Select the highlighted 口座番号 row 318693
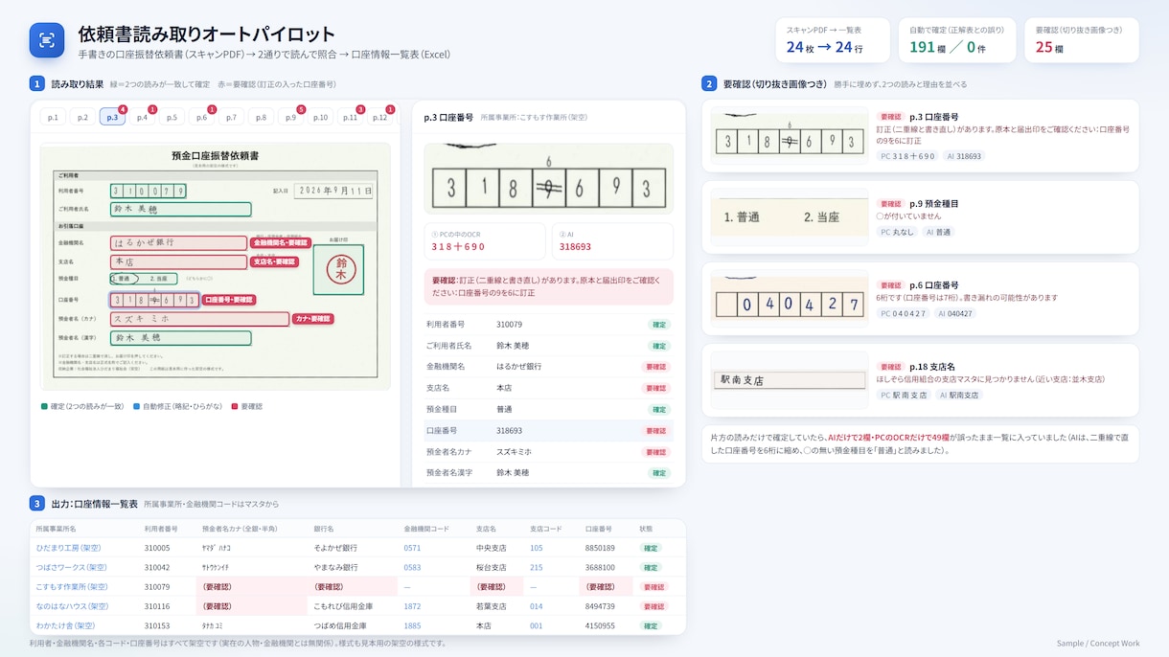Screen dimensions: 1169x657 pyautogui.click(x=548, y=431)
